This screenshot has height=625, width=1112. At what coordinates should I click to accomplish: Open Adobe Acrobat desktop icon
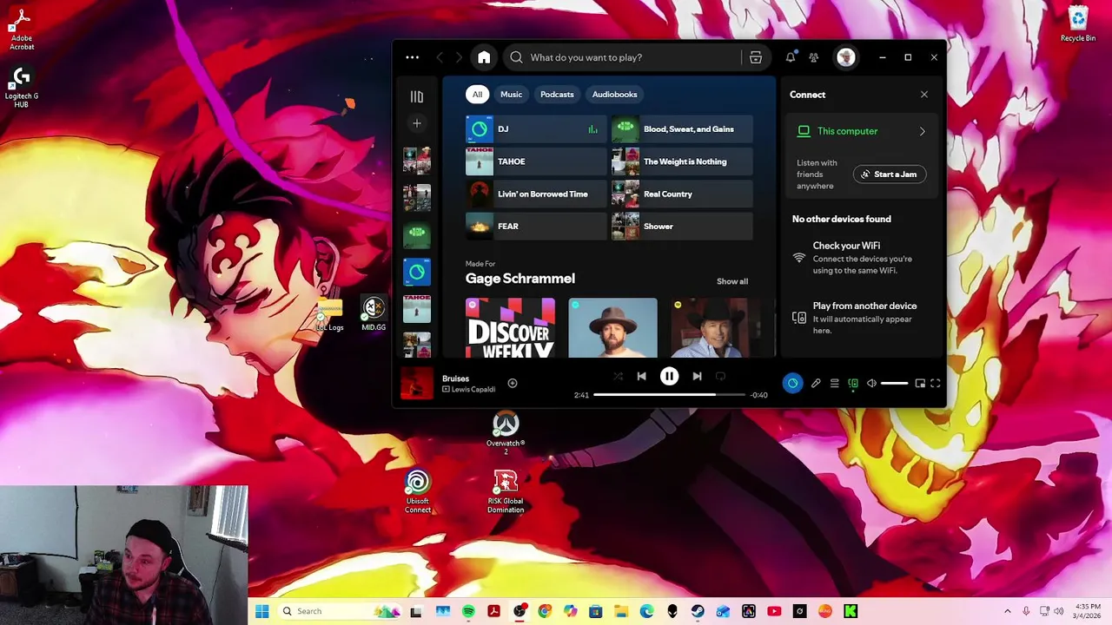[22, 30]
